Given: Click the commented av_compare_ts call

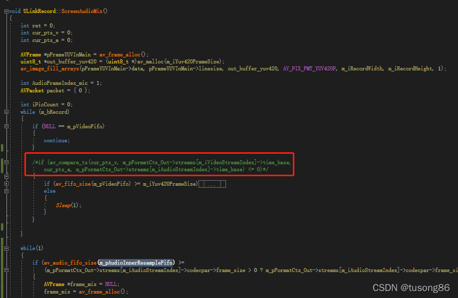Looking at the screenshot, I should click(x=68, y=162).
